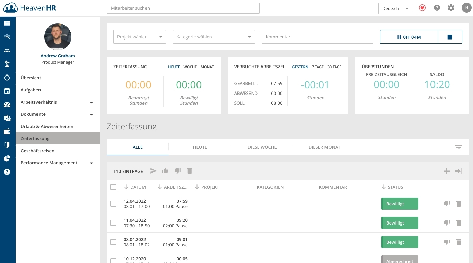Open the settings gear in top bar
The height and width of the screenshot is (263, 473).
point(451,8)
